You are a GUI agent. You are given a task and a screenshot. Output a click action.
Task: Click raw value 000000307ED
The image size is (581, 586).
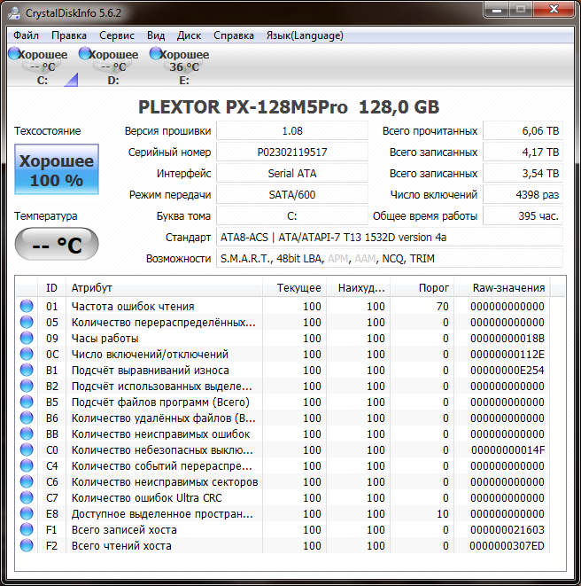pyautogui.click(x=507, y=545)
